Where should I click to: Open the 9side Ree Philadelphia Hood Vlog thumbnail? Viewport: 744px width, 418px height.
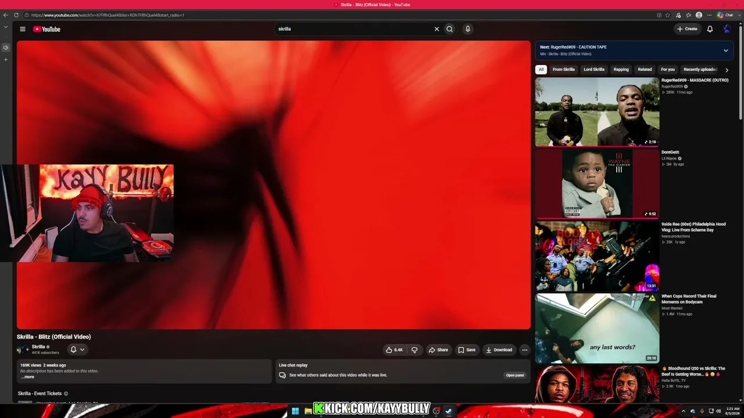coord(597,256)
